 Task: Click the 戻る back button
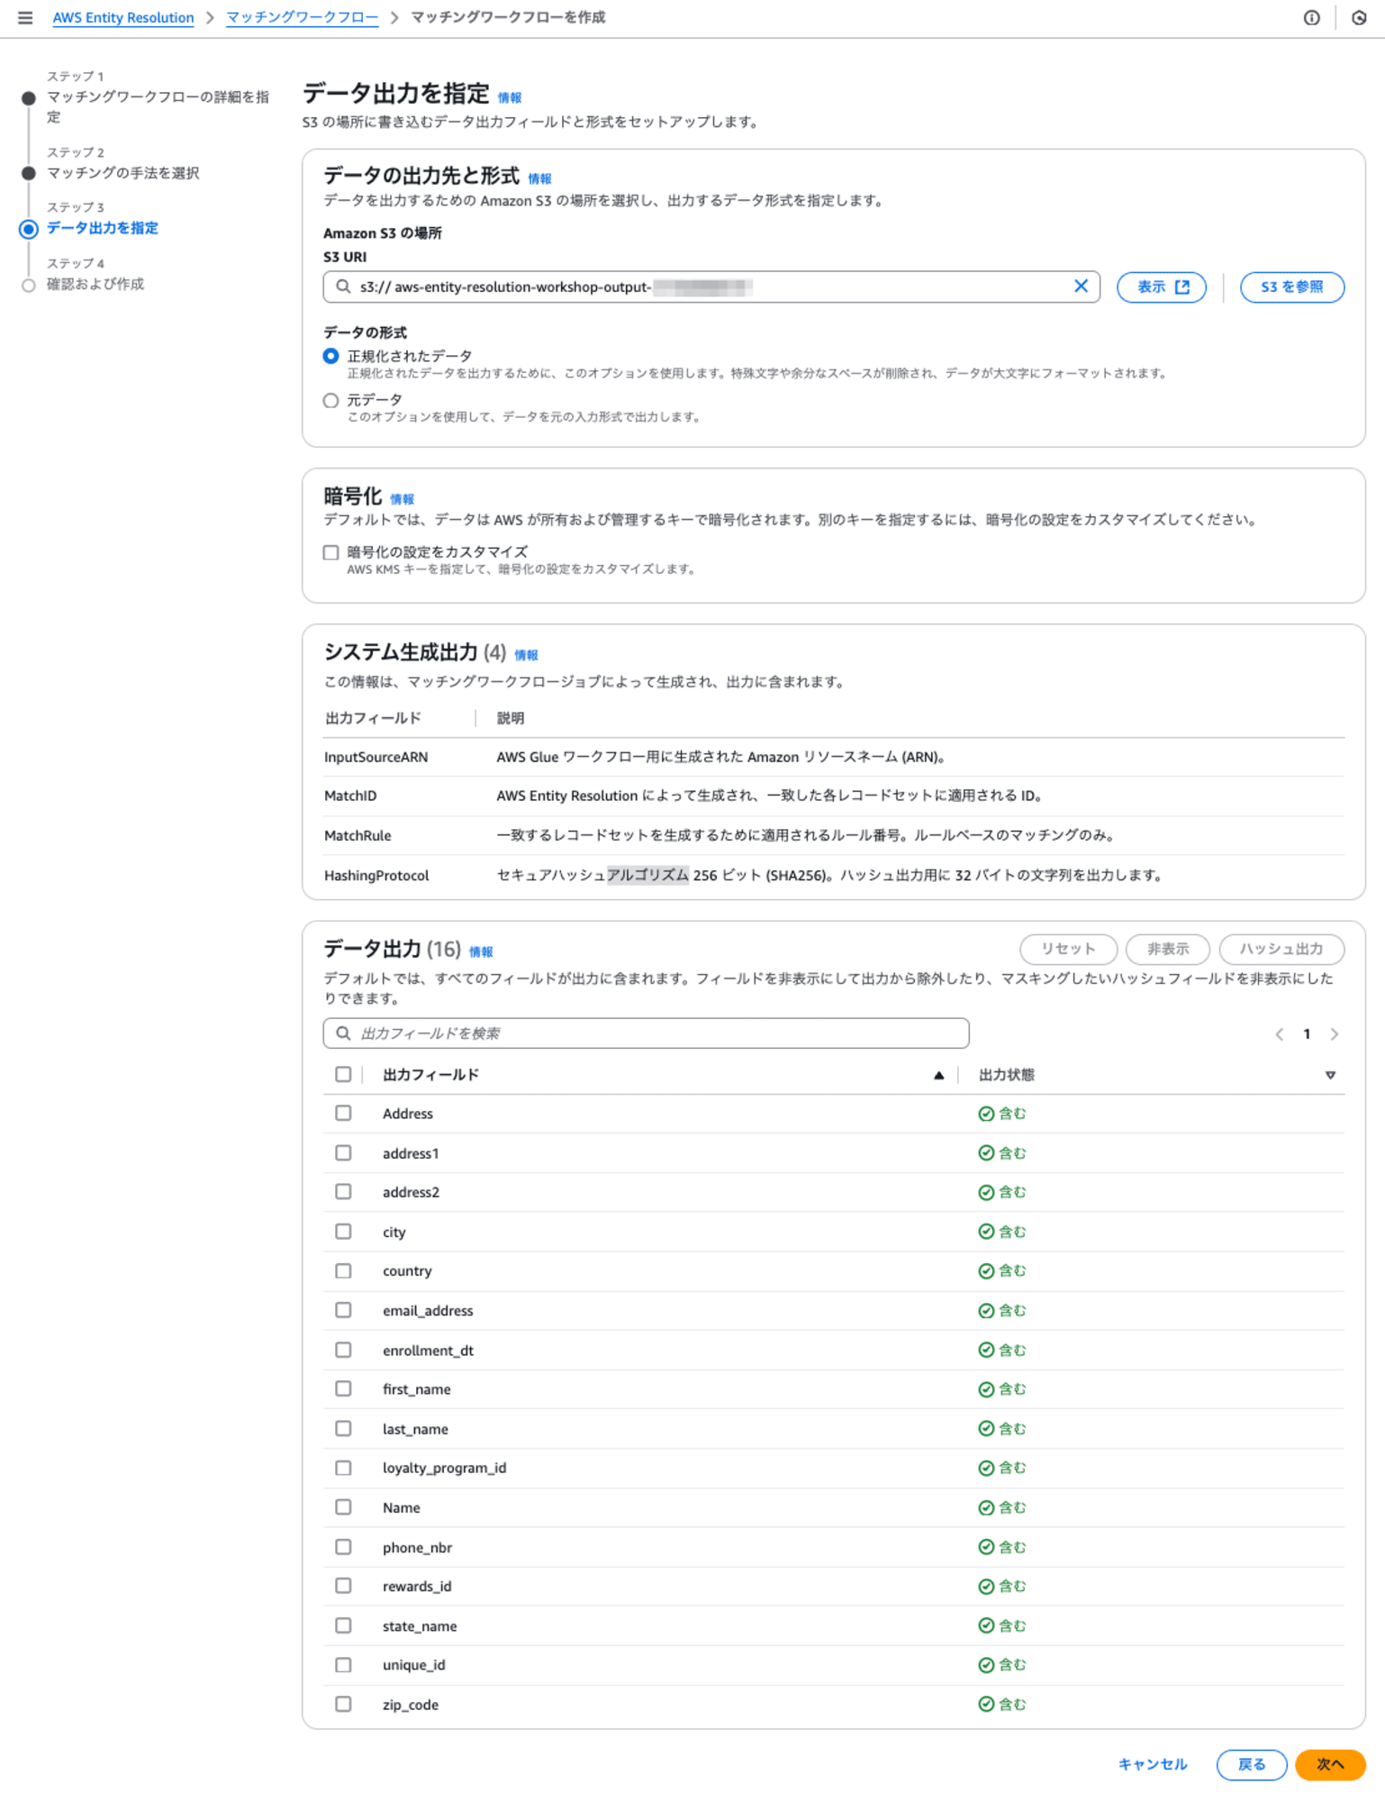(x=1251, y=1764)
